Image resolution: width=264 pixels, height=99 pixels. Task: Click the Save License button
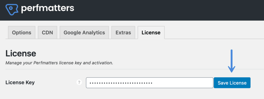coord(232,83)
